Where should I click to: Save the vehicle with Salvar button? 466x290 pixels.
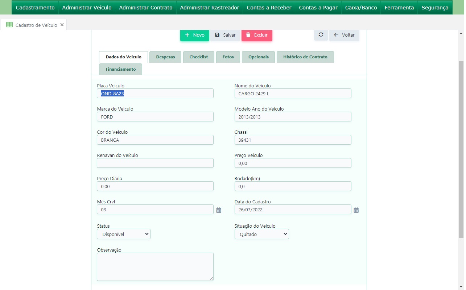225,35
